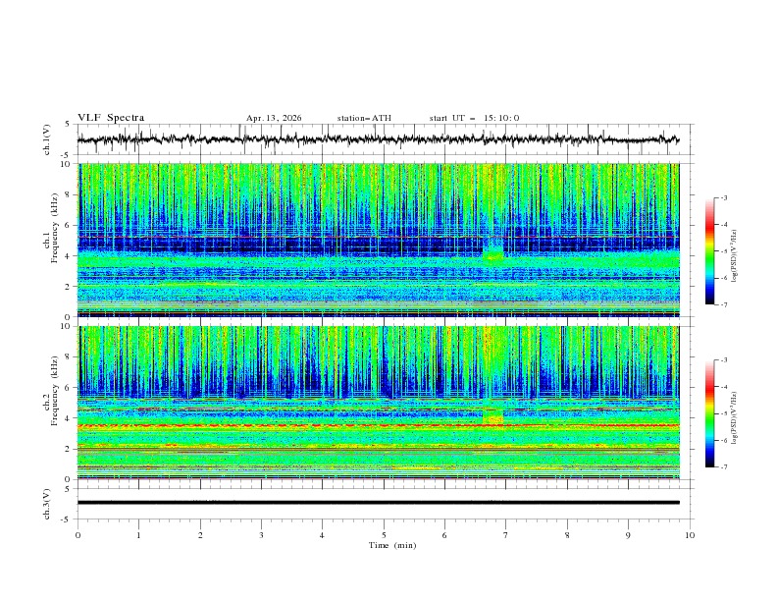Click time axis tick "2"
The width and height of the screenshot is (777, 601).
[x=200, y=535]
